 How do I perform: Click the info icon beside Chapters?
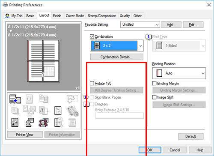(x=86, y=104)
